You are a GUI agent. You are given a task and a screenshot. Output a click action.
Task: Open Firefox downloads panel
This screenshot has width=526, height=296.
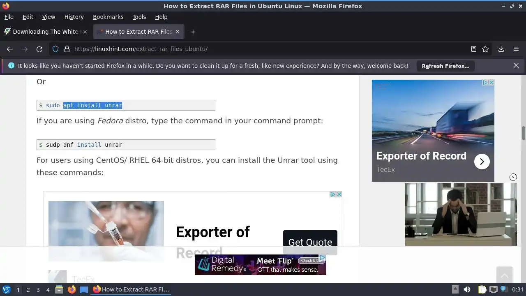click(501, 49)
